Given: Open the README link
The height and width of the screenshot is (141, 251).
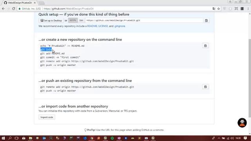Looking at the screenshot, I should (92, 26).
